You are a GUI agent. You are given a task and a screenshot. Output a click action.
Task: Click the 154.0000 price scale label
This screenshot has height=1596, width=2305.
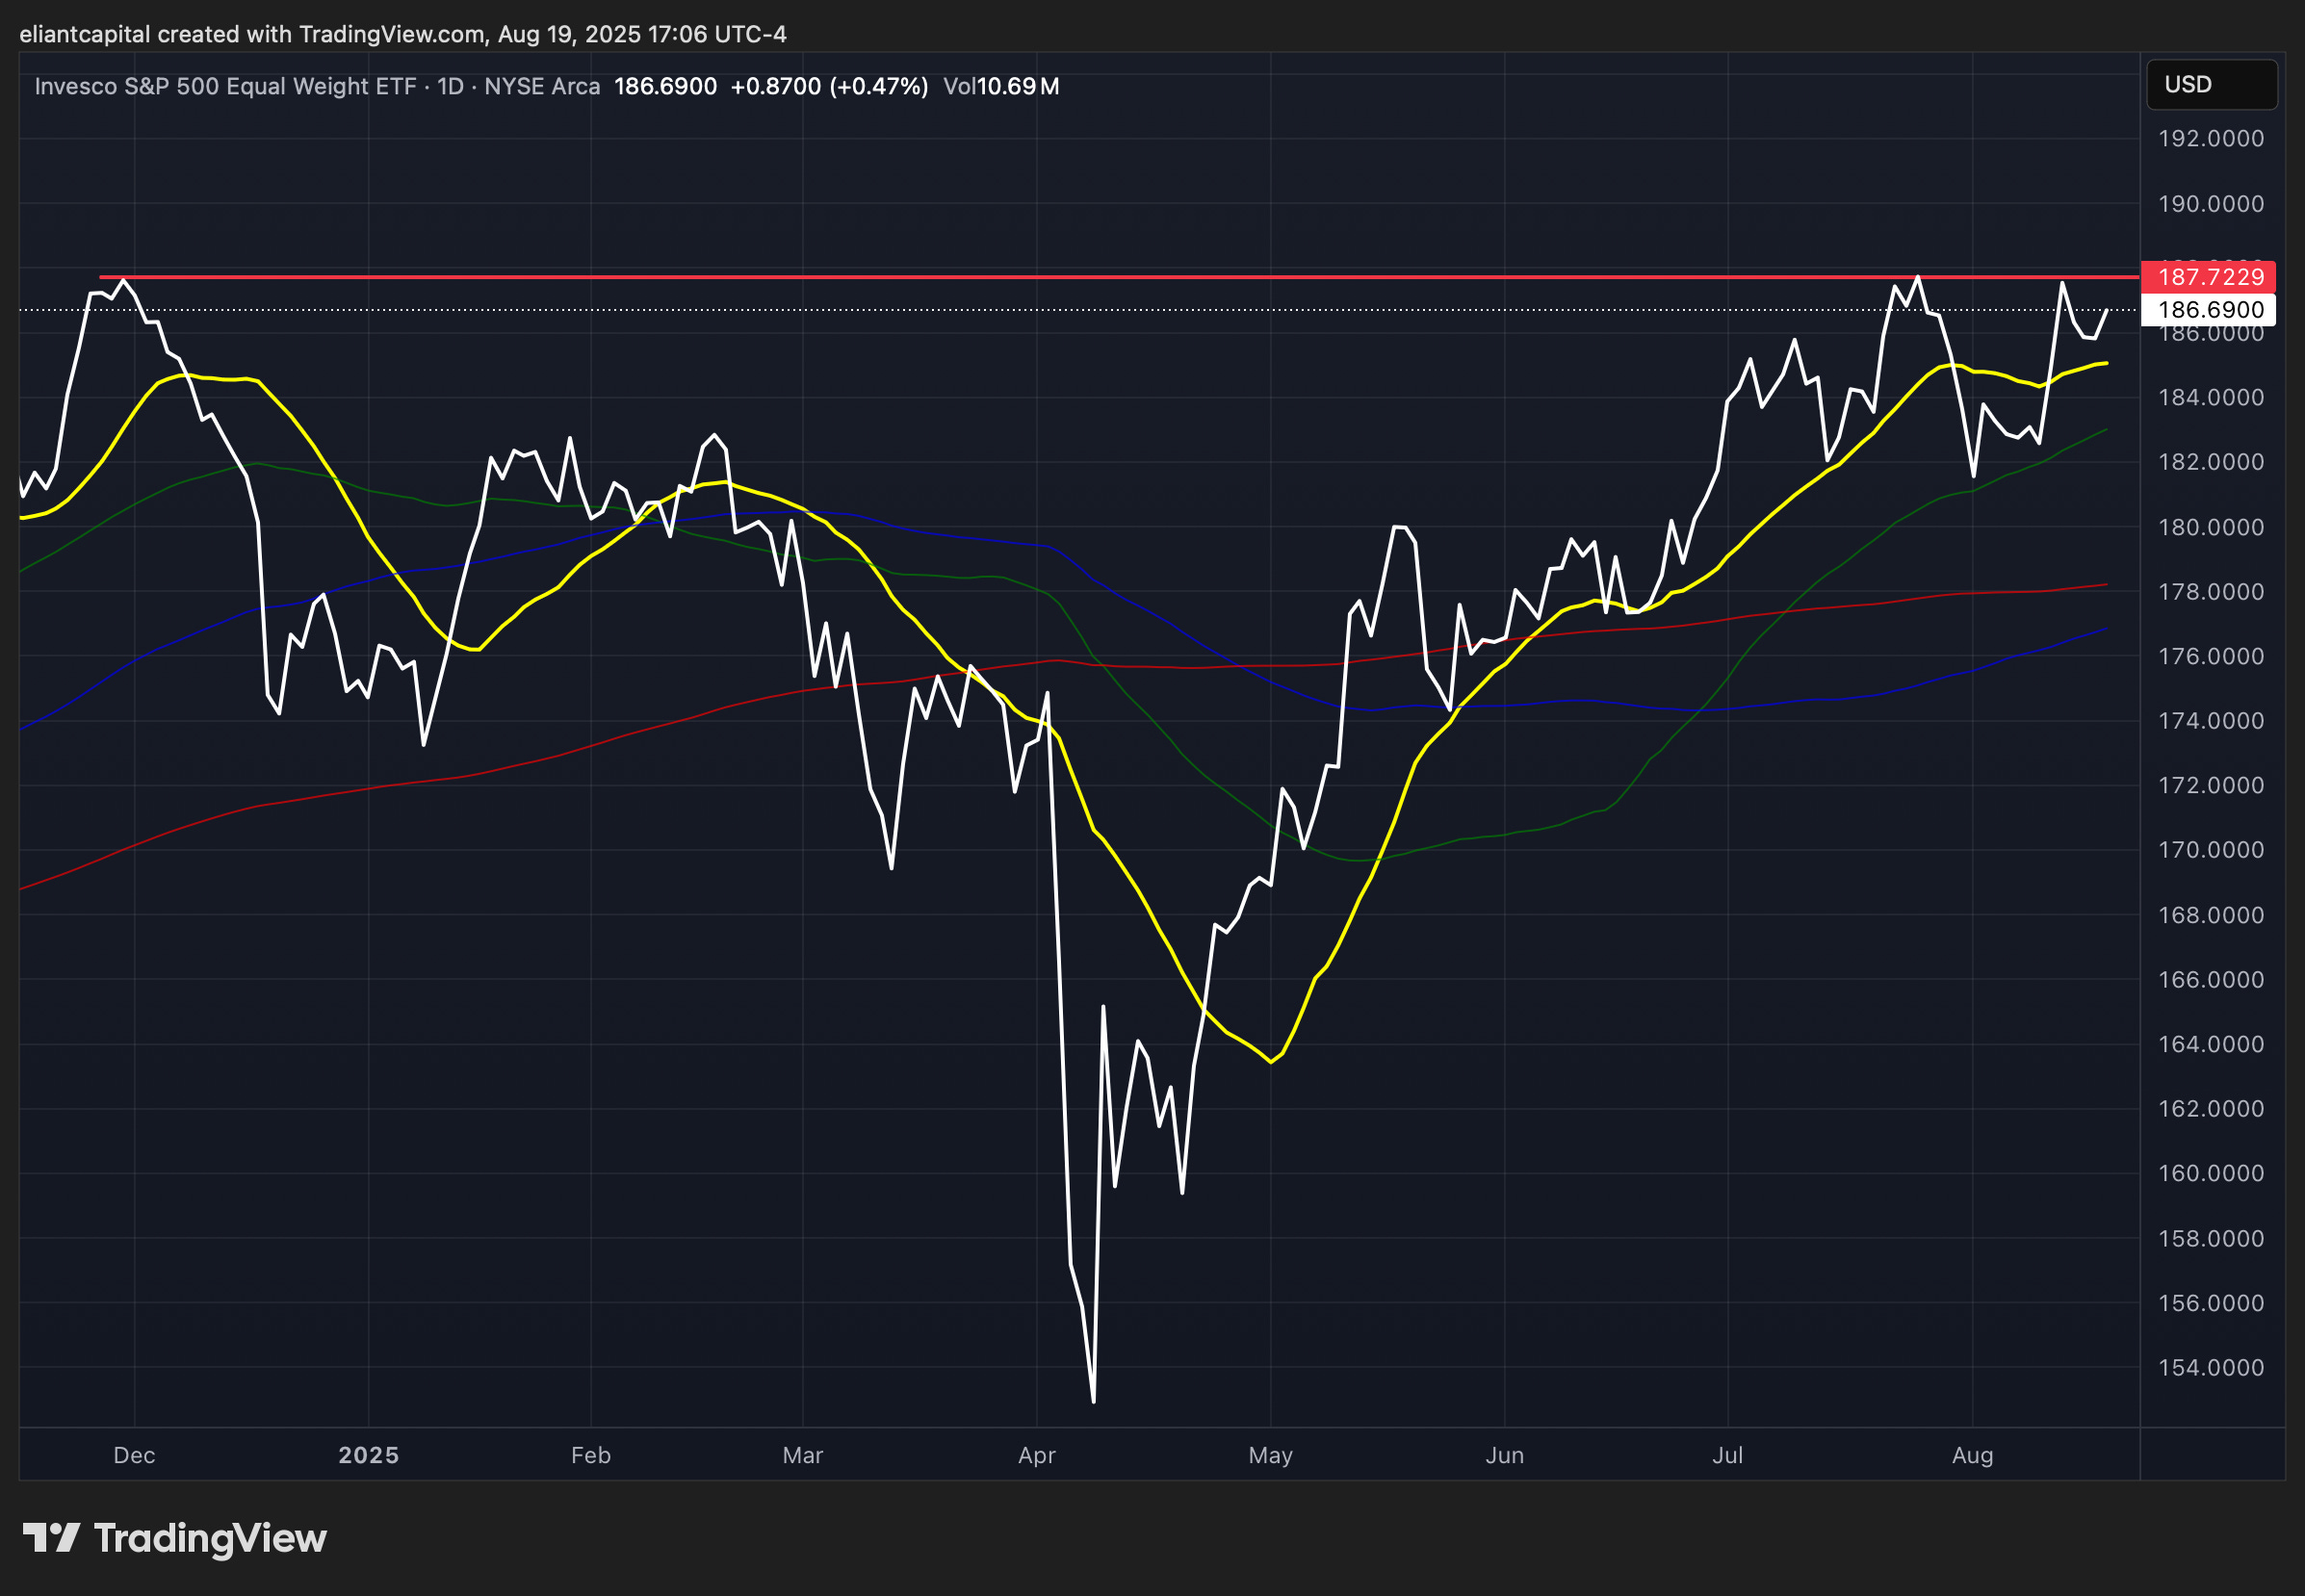click(x=2210, y=1368)
